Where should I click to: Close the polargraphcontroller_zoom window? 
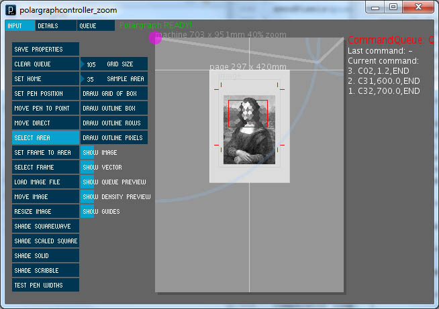418,7
